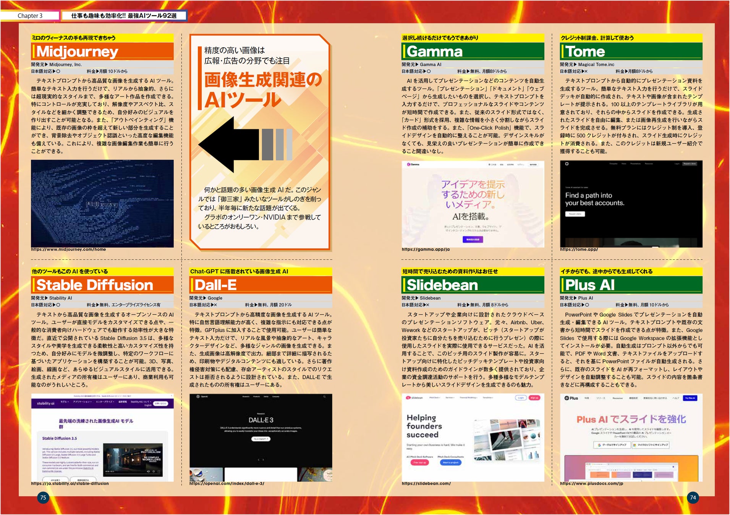Click the price text '料金▶無料、月額 20ドル'

[269, 305]
